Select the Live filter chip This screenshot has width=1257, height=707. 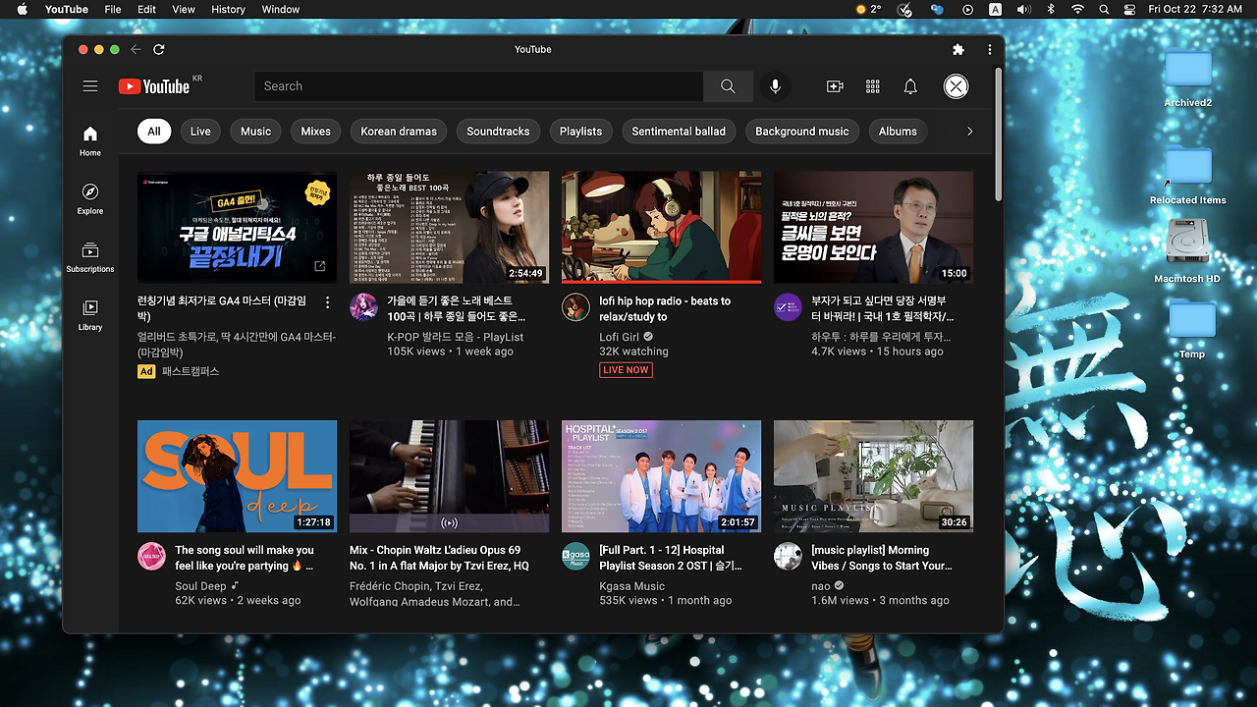pyautogui.click(x=200, y=132)
